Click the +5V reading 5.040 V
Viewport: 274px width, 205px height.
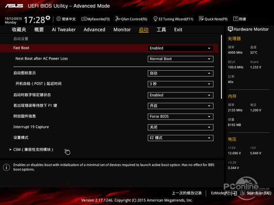point(256,153)
